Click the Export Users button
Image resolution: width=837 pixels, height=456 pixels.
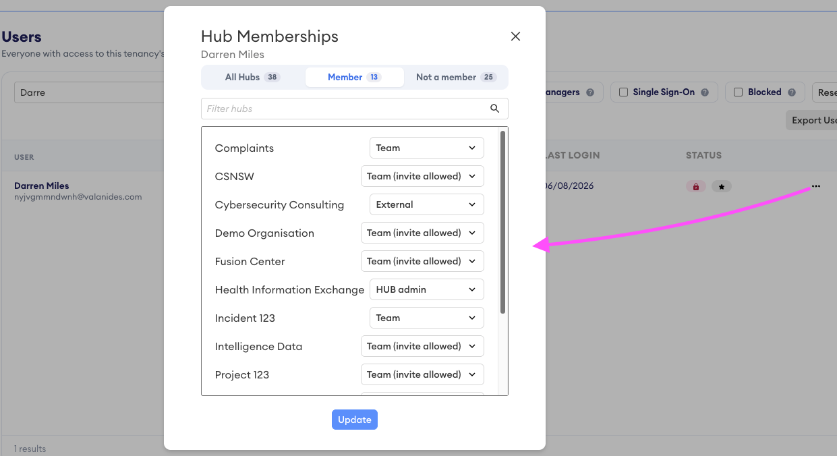point(811,120)
